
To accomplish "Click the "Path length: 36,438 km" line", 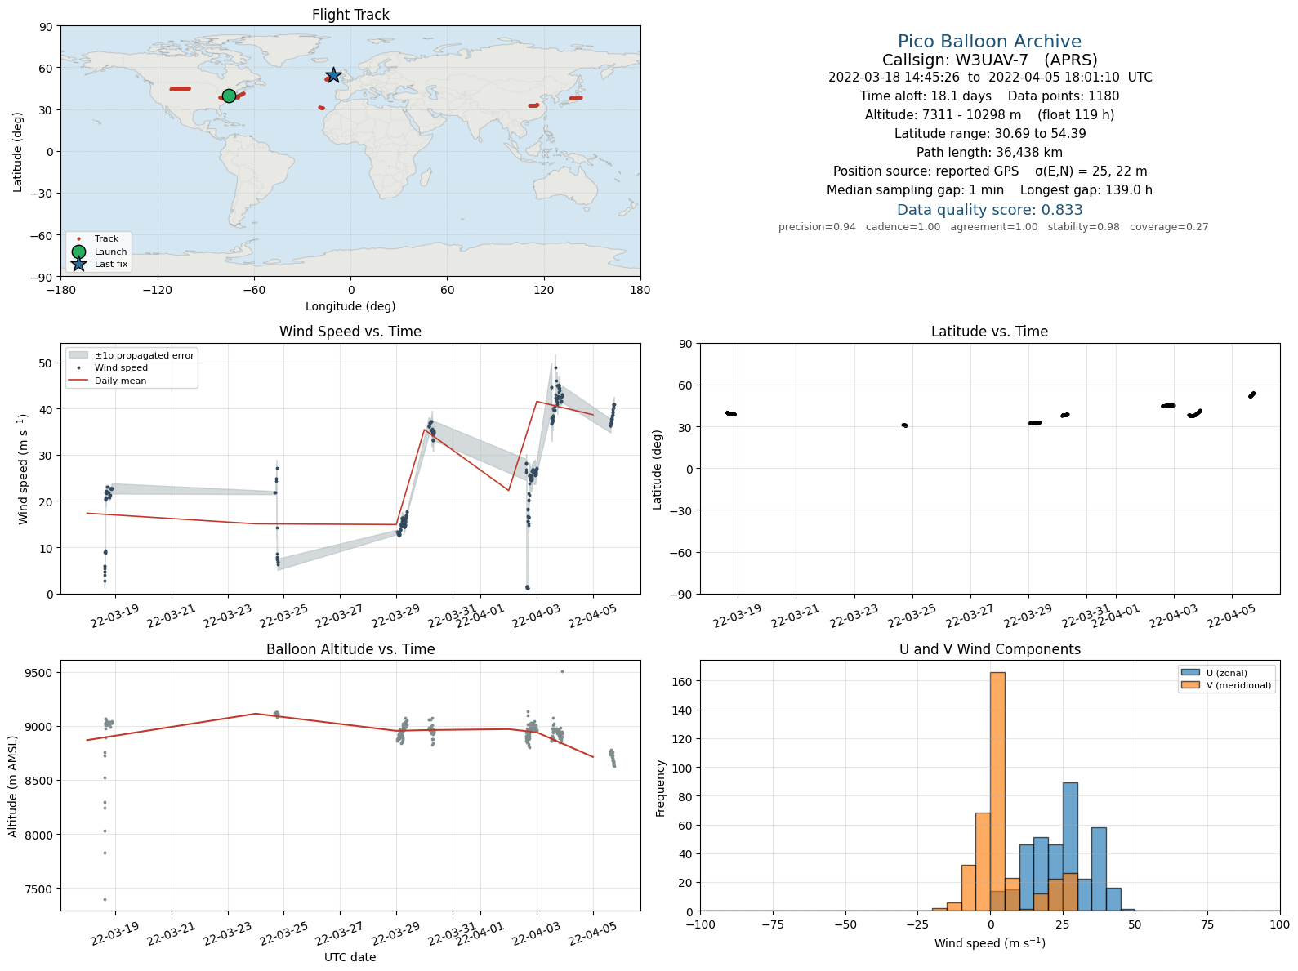I will point(989,153).
